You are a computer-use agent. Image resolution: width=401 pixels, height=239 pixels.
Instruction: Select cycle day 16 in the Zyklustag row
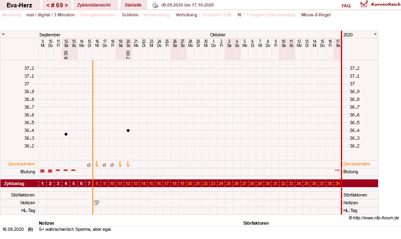(159, 183)
